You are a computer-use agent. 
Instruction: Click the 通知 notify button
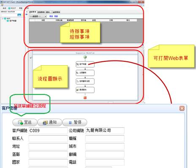click(50, 122)
